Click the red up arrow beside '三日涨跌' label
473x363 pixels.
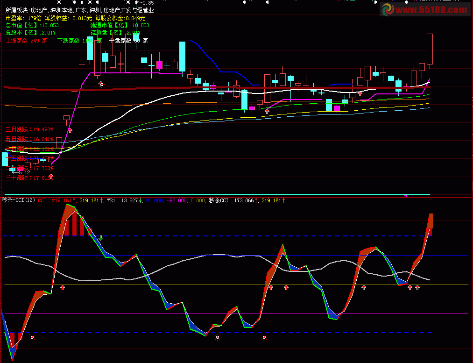70,130
